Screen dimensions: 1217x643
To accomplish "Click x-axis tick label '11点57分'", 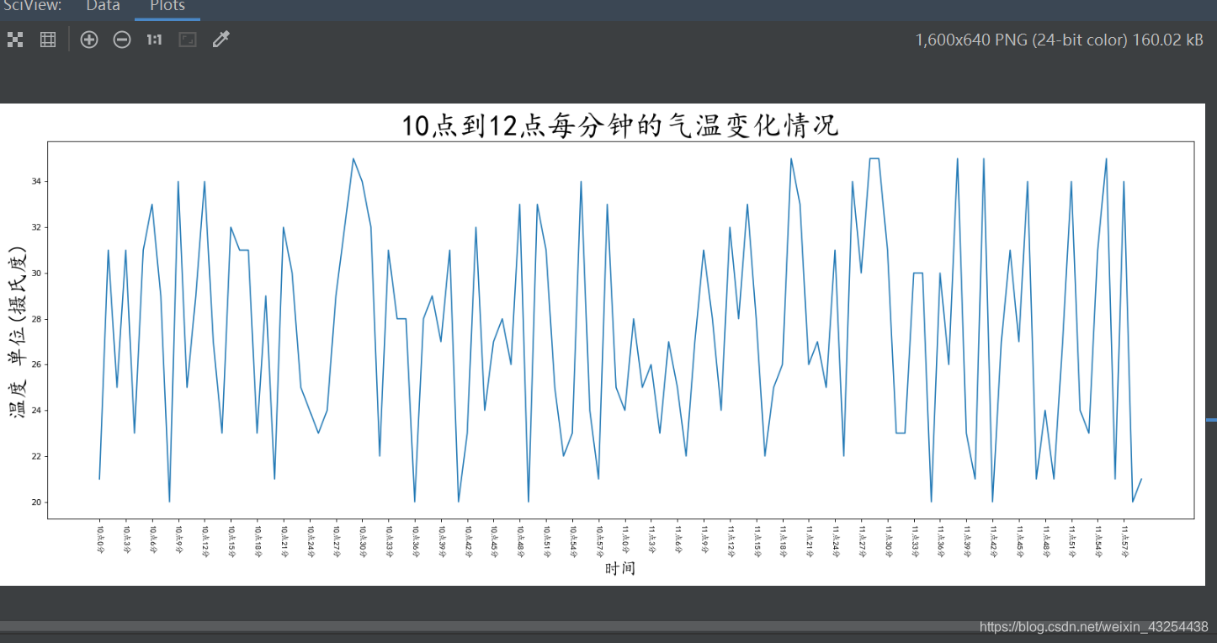I will coord(1124,542).
